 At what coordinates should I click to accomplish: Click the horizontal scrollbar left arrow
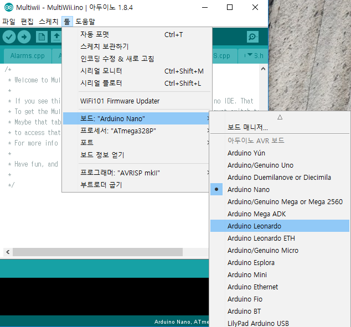tap(8, 252)
